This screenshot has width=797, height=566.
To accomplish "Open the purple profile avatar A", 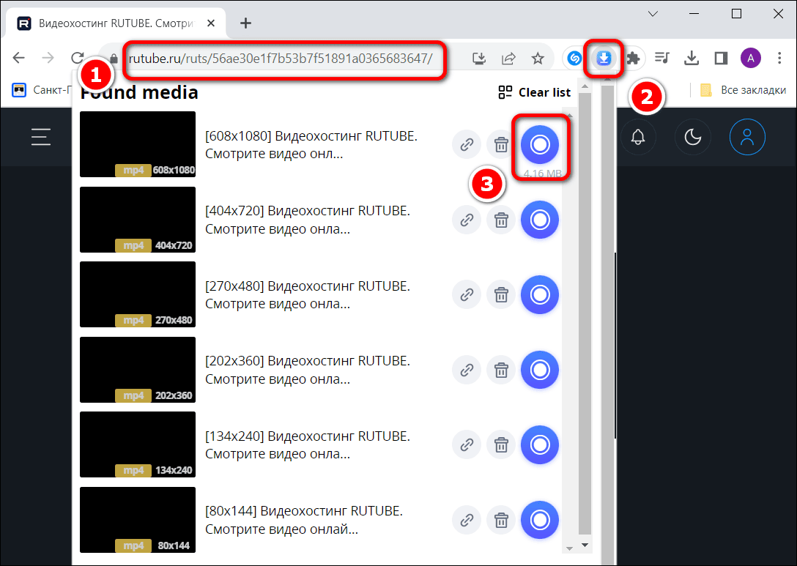I will [750, 59].
